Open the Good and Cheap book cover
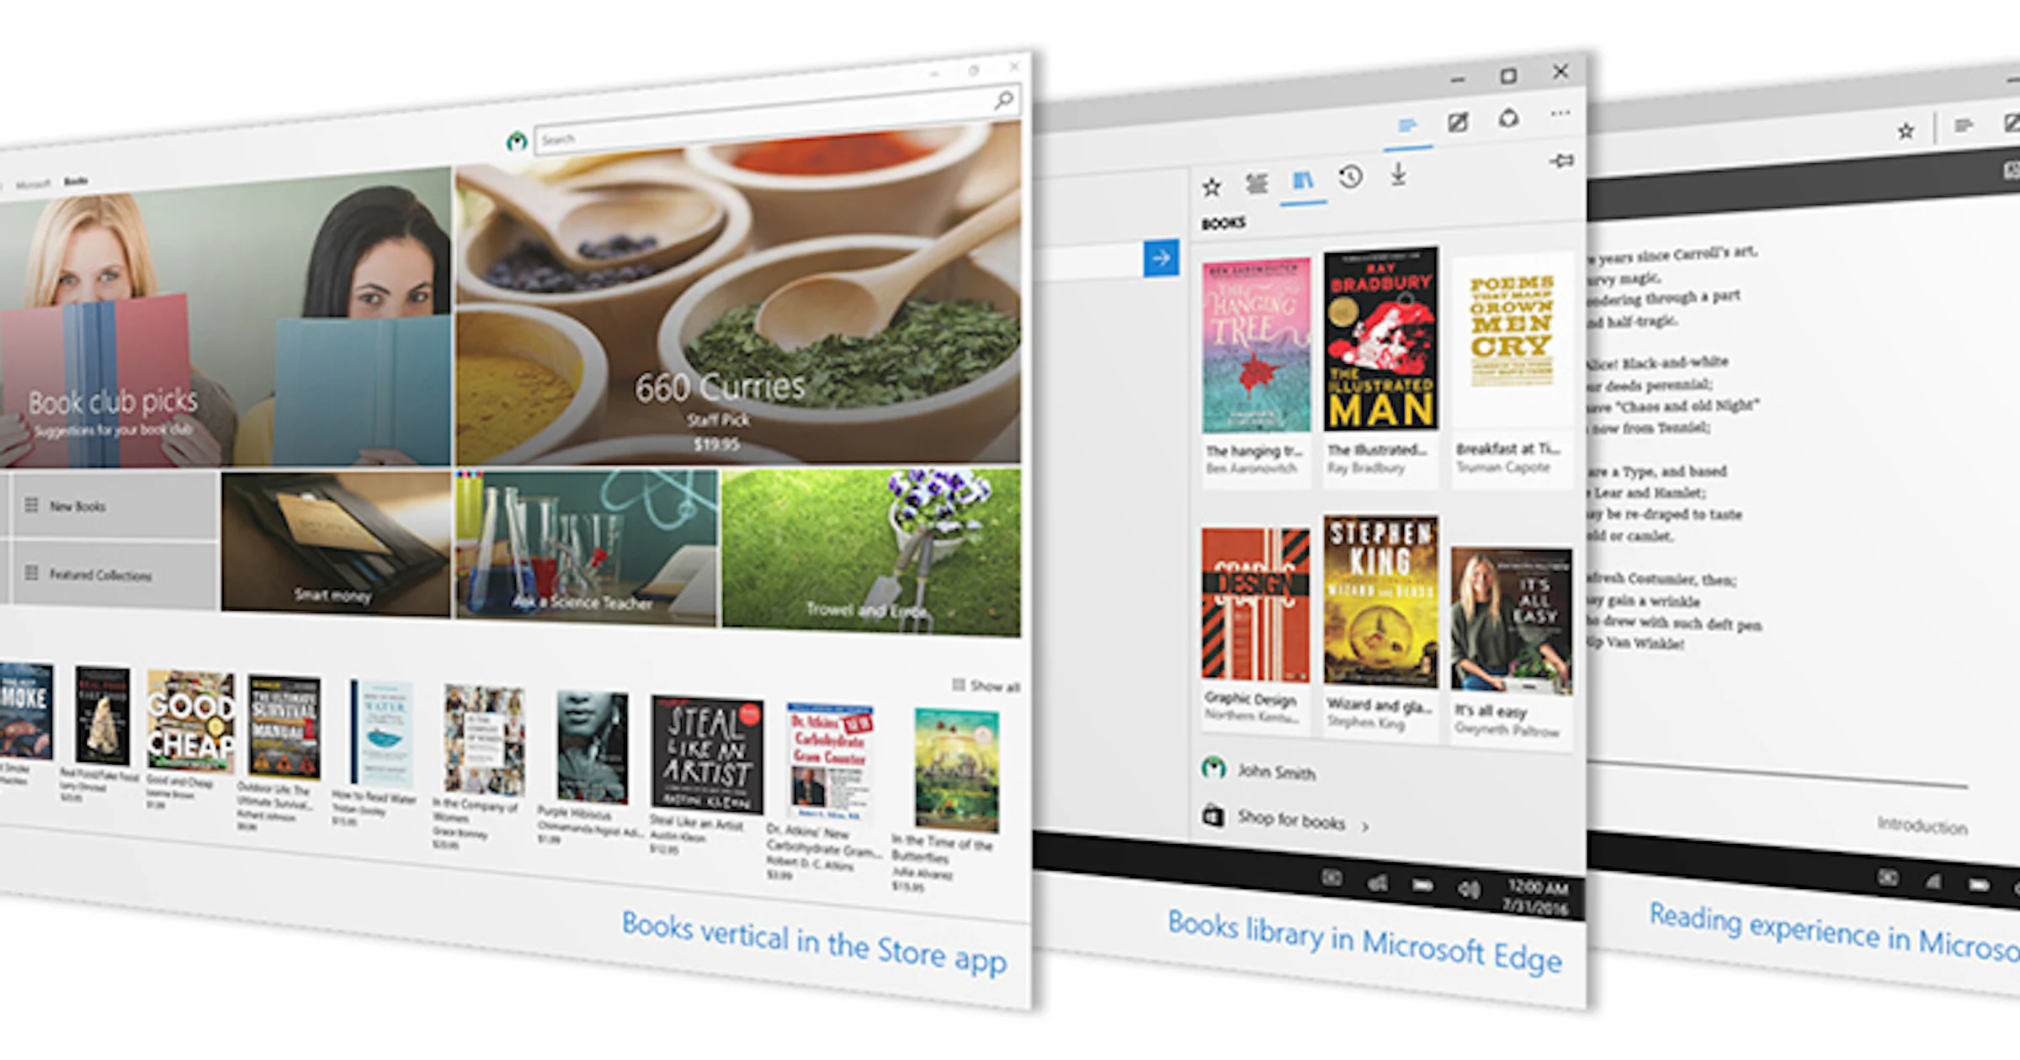 (x=191, y=722)
